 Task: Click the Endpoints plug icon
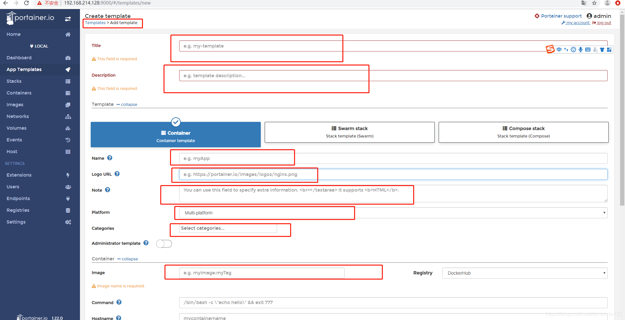pos(68,199)
